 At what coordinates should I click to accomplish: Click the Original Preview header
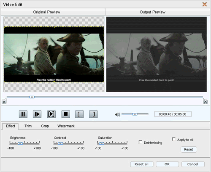coord(53,12)
